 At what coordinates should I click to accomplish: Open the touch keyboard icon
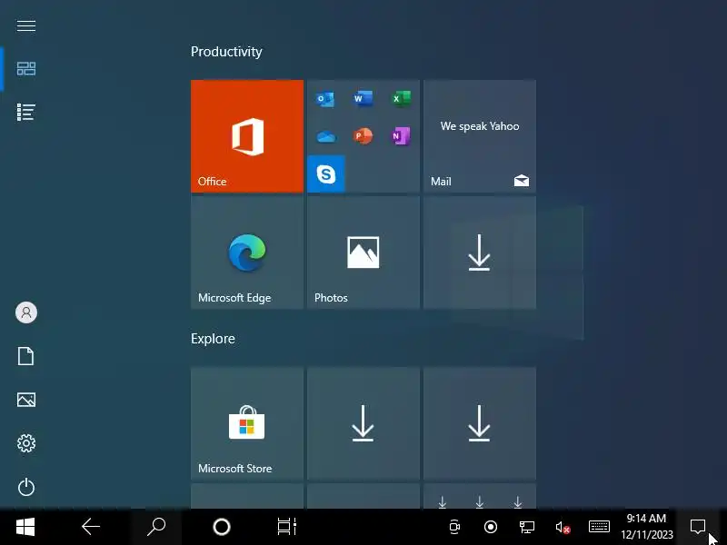599,527
